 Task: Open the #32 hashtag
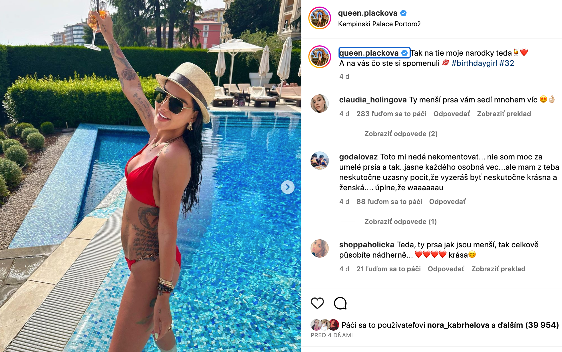(507, 63)
